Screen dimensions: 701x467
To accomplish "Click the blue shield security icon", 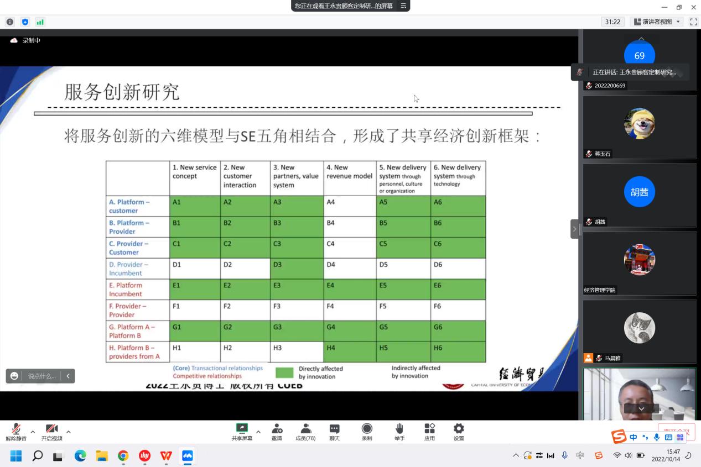I will click(25, 22).
